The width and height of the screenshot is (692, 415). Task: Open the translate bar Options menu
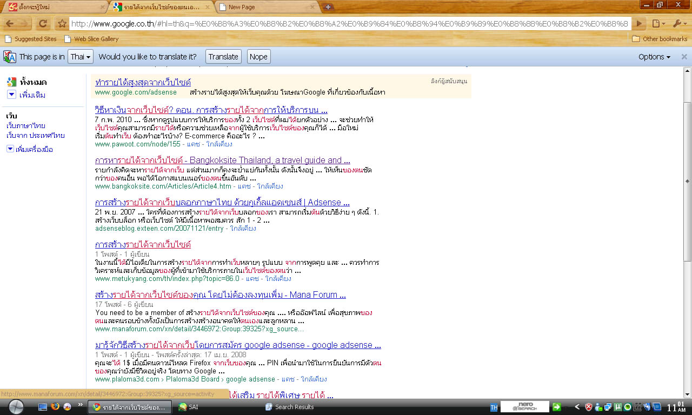(x=654, y=57)
